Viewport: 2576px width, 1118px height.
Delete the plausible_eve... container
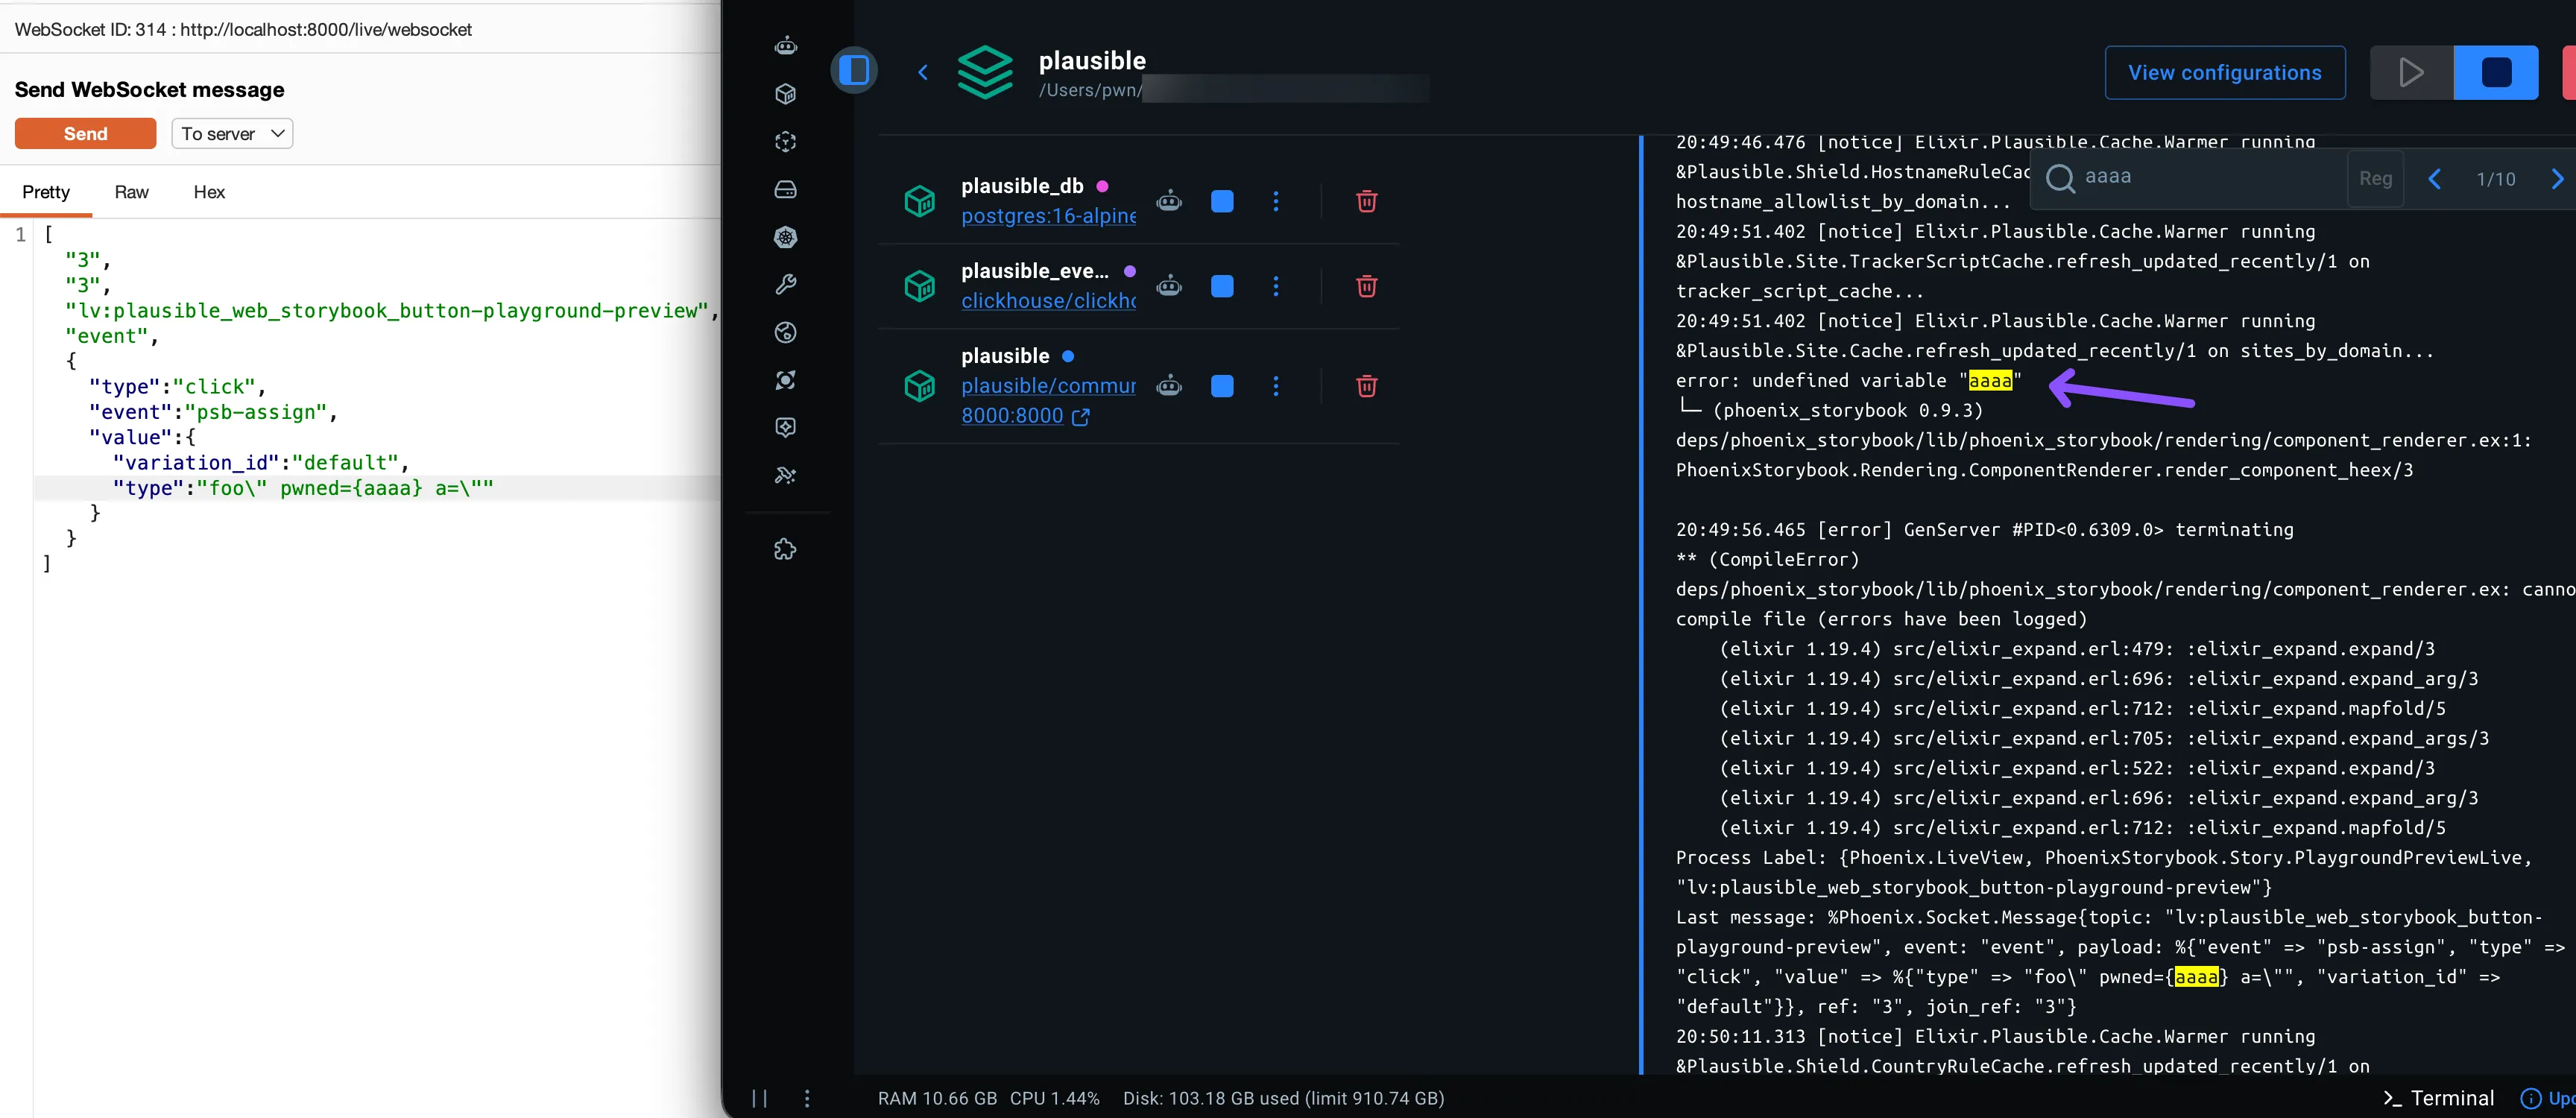pos(1367,287)
